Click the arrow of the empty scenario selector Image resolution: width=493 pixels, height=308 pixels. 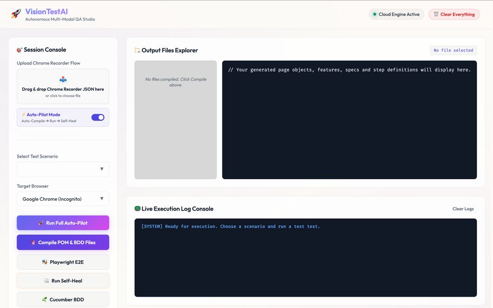click(102, 169)
